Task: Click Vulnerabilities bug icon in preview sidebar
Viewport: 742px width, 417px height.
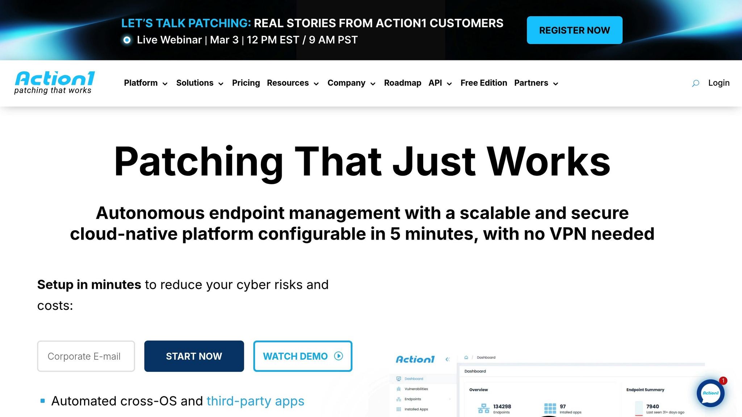Action: (399, 389)
